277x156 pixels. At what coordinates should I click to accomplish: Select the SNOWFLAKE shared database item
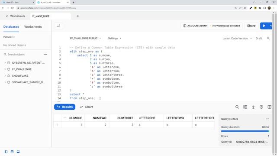click(x=20, y=76)
